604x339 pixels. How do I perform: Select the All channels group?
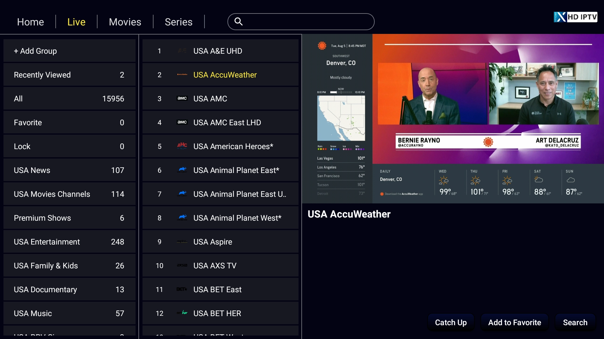(x=70, y=99)
